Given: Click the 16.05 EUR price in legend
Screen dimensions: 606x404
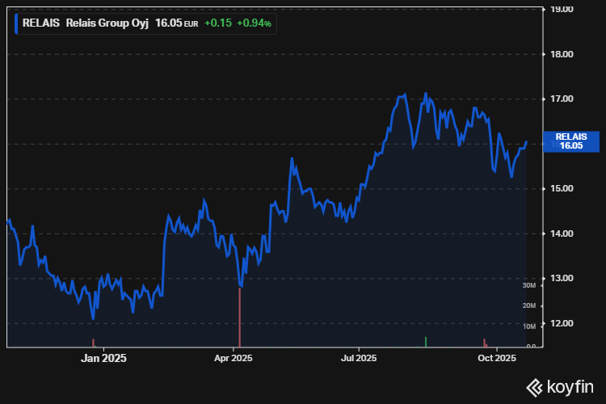Looking at the screenshot, I should 177,23.
